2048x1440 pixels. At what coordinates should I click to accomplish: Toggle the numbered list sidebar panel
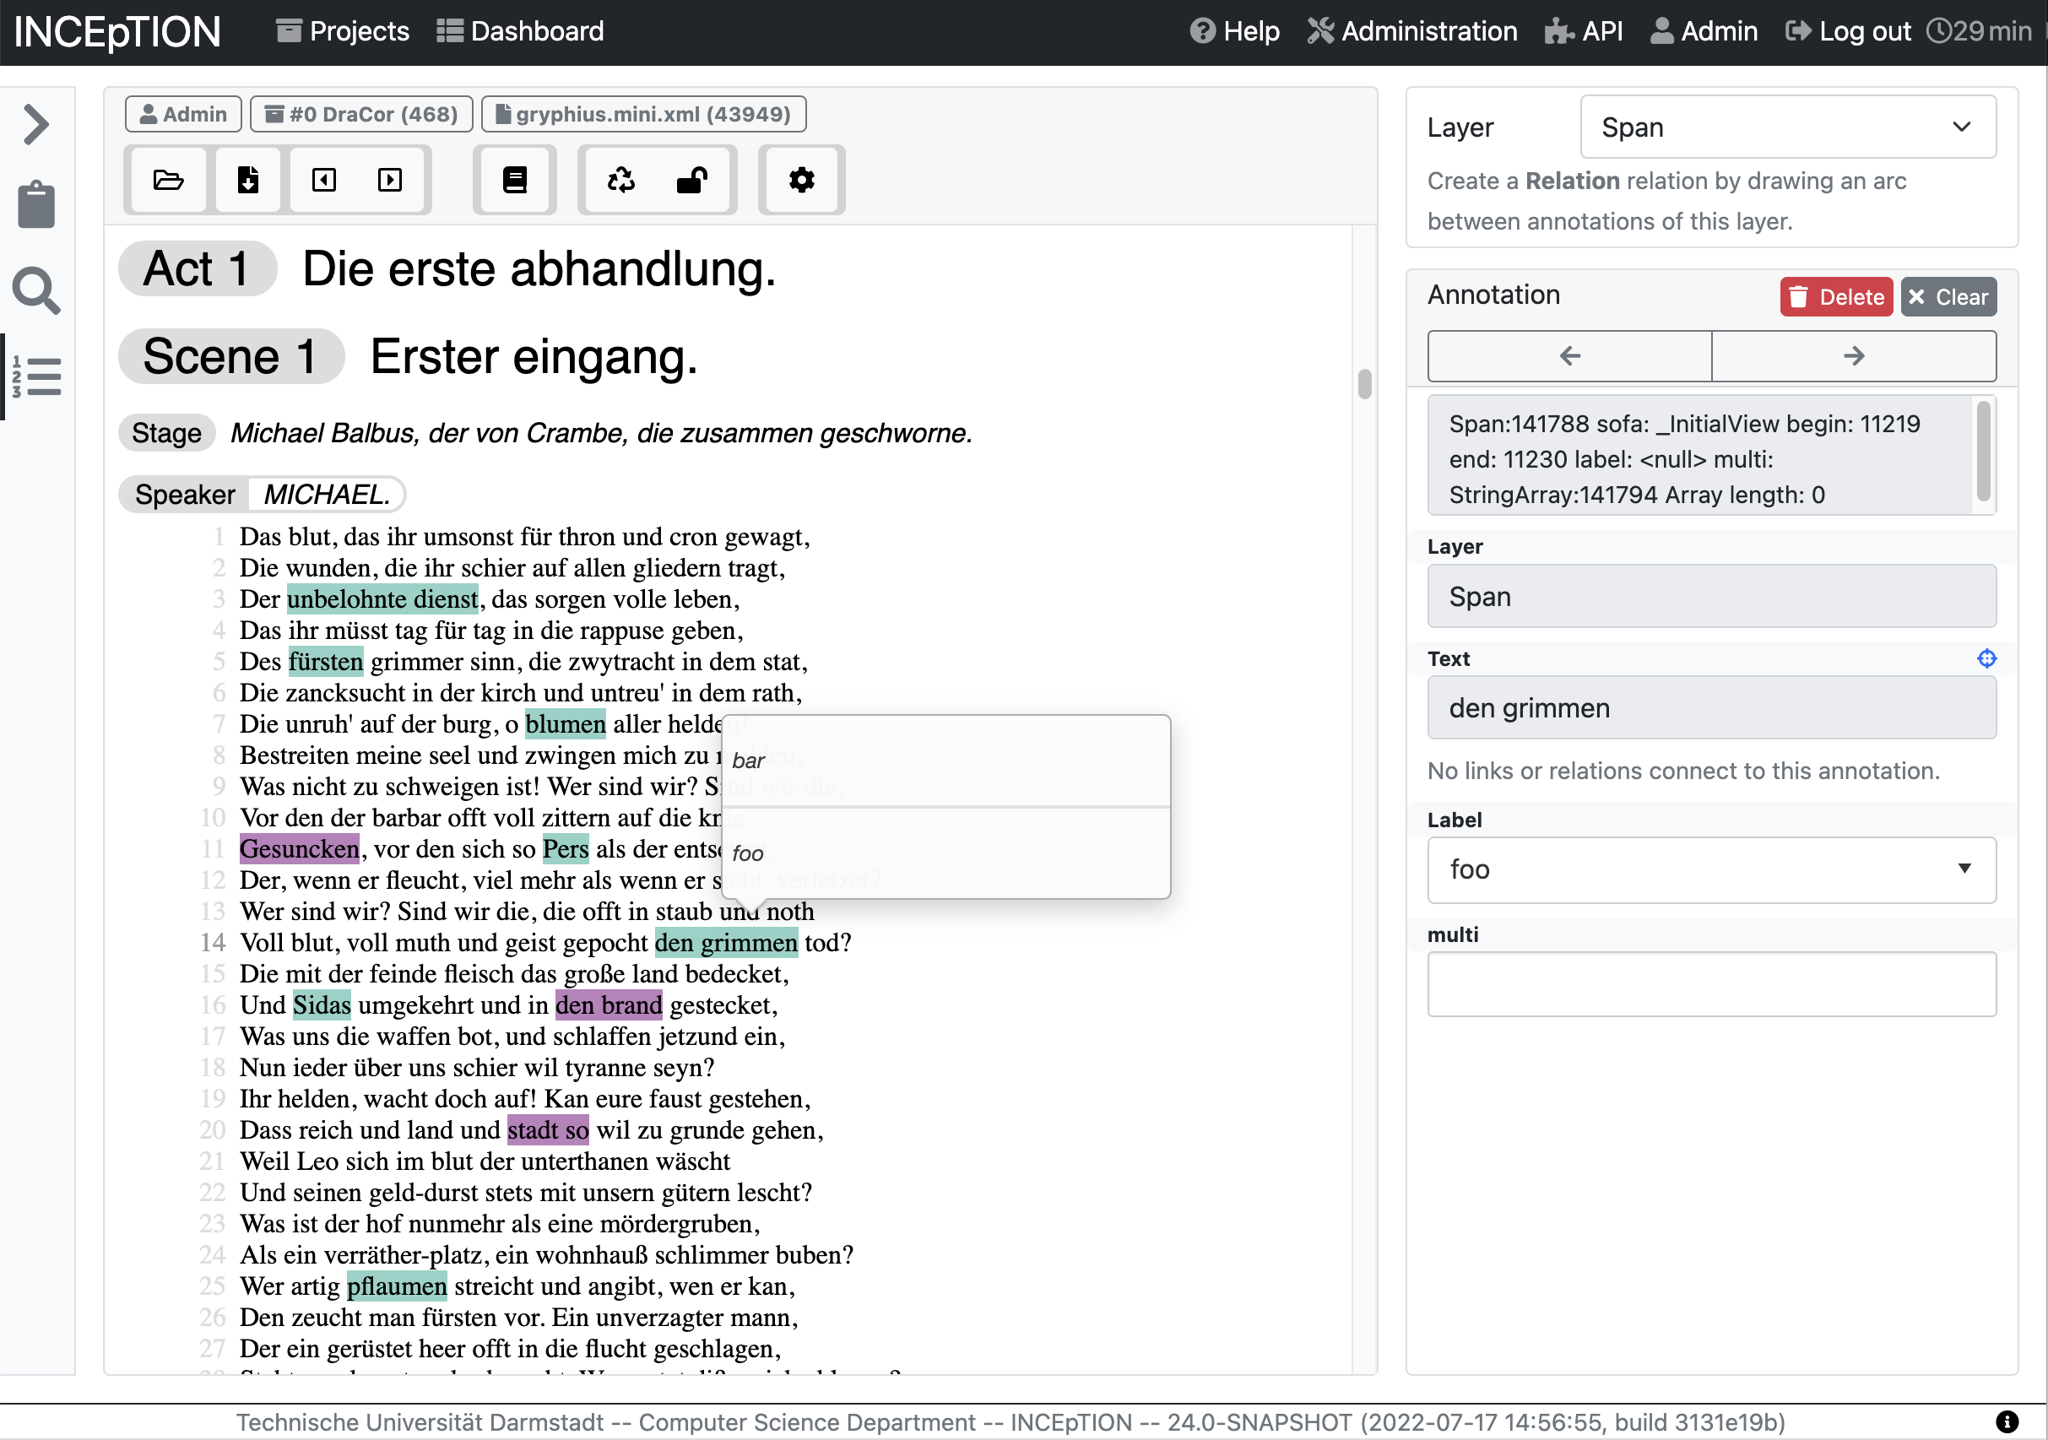click(36, 377)
